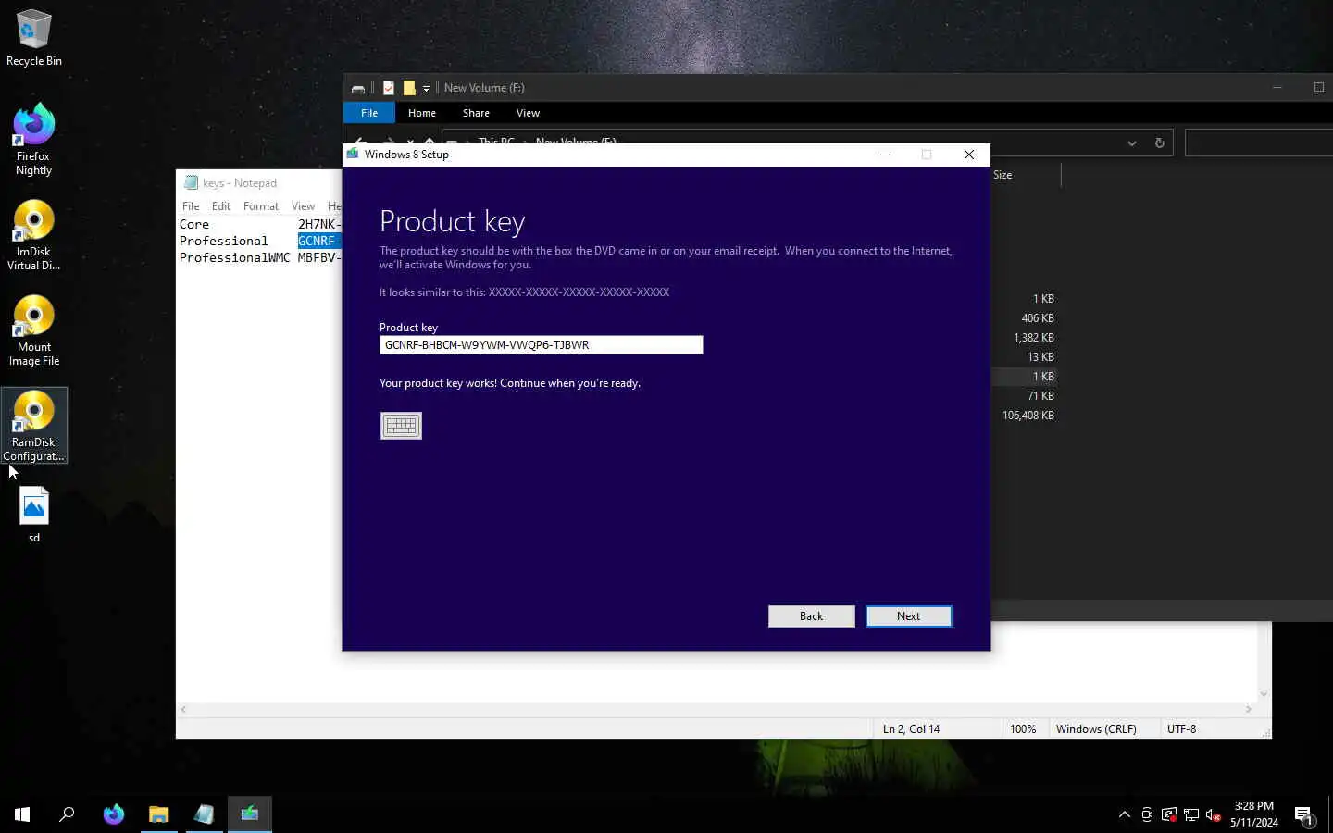The width and height of the screenshot is (1333, 833).
Task: Expand address bar history dropdown in Explorer
Action: click(x=1131, y=143)
